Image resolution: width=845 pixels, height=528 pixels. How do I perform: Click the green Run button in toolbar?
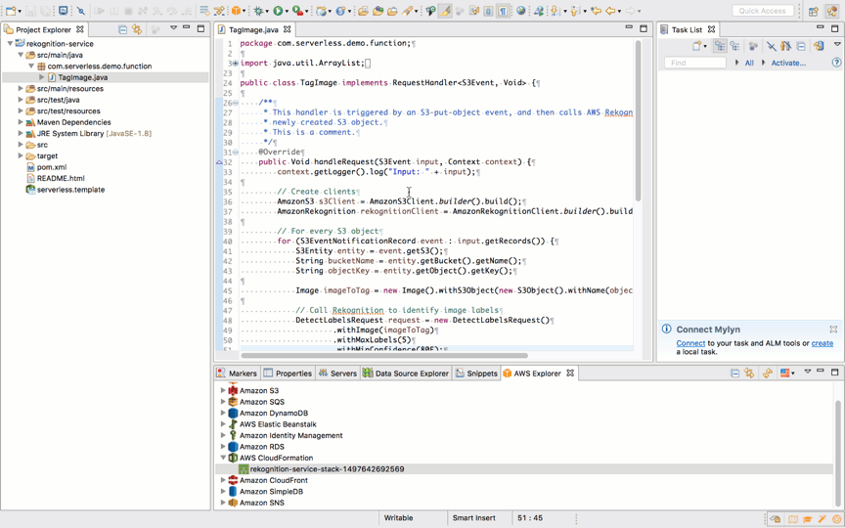point(279,11)
